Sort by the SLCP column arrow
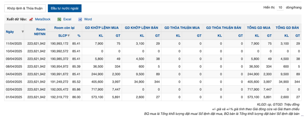 tap(68, 36)
